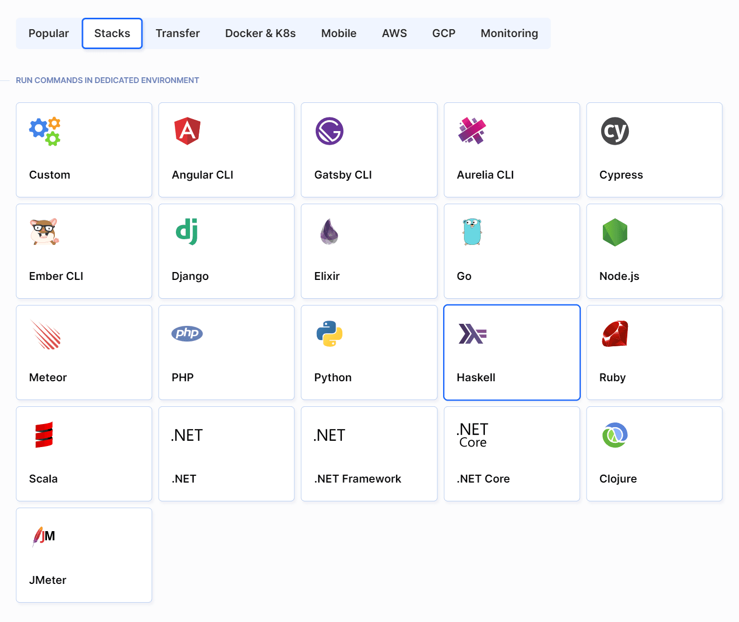Image resolution: width=739 pixels, height=622 pixels.
Task: Select the Custom gears icon
Action: coord(45,131)
